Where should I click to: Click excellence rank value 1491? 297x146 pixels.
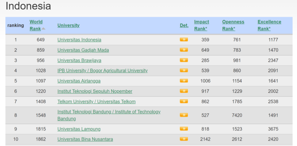pyautogui.click(x=273, y=115)
